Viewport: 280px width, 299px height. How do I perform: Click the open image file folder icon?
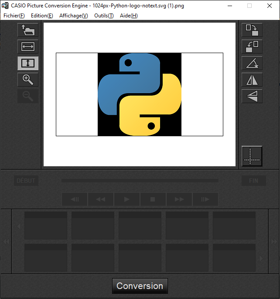pyautogui.click(x=28, y=30)
